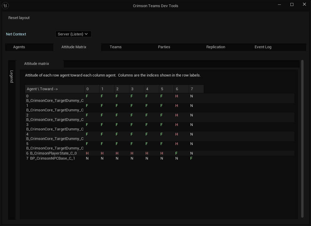Click column header 4

click(x=151, y=89)
